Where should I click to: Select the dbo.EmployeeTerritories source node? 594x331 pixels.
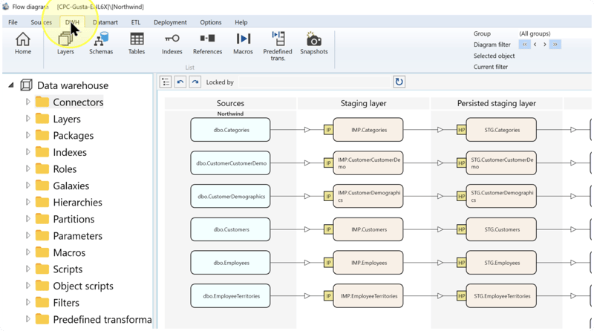[230, 296]
